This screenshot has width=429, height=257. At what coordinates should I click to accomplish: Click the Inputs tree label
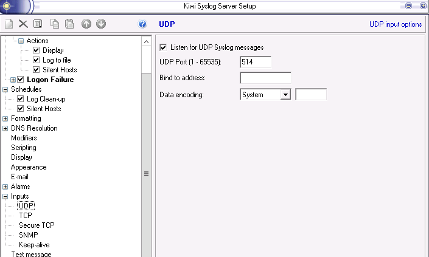[19, 196]
